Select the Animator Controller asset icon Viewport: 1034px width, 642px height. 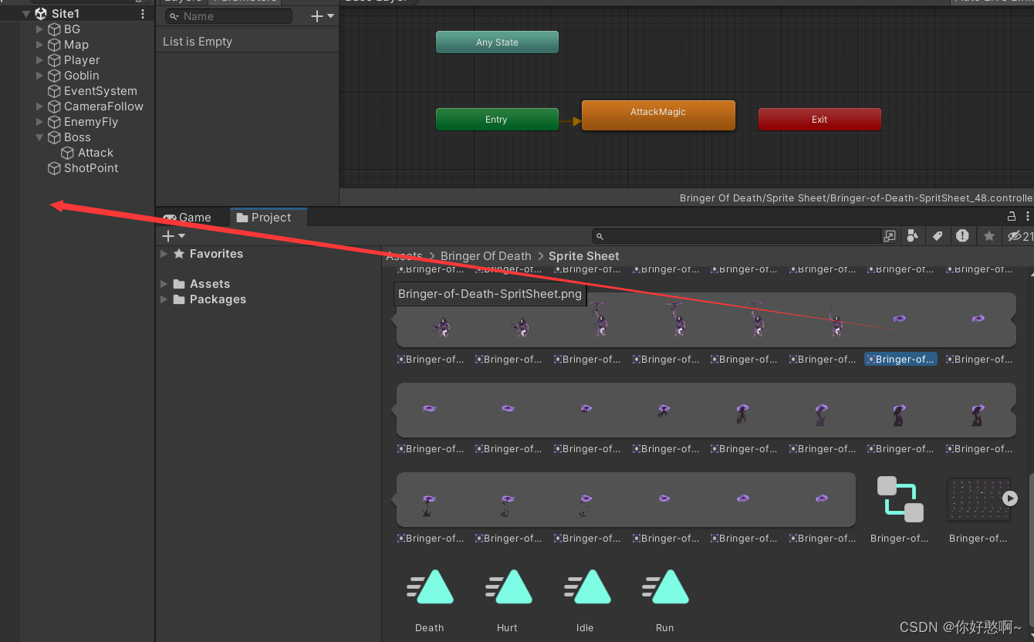[900, 500]
